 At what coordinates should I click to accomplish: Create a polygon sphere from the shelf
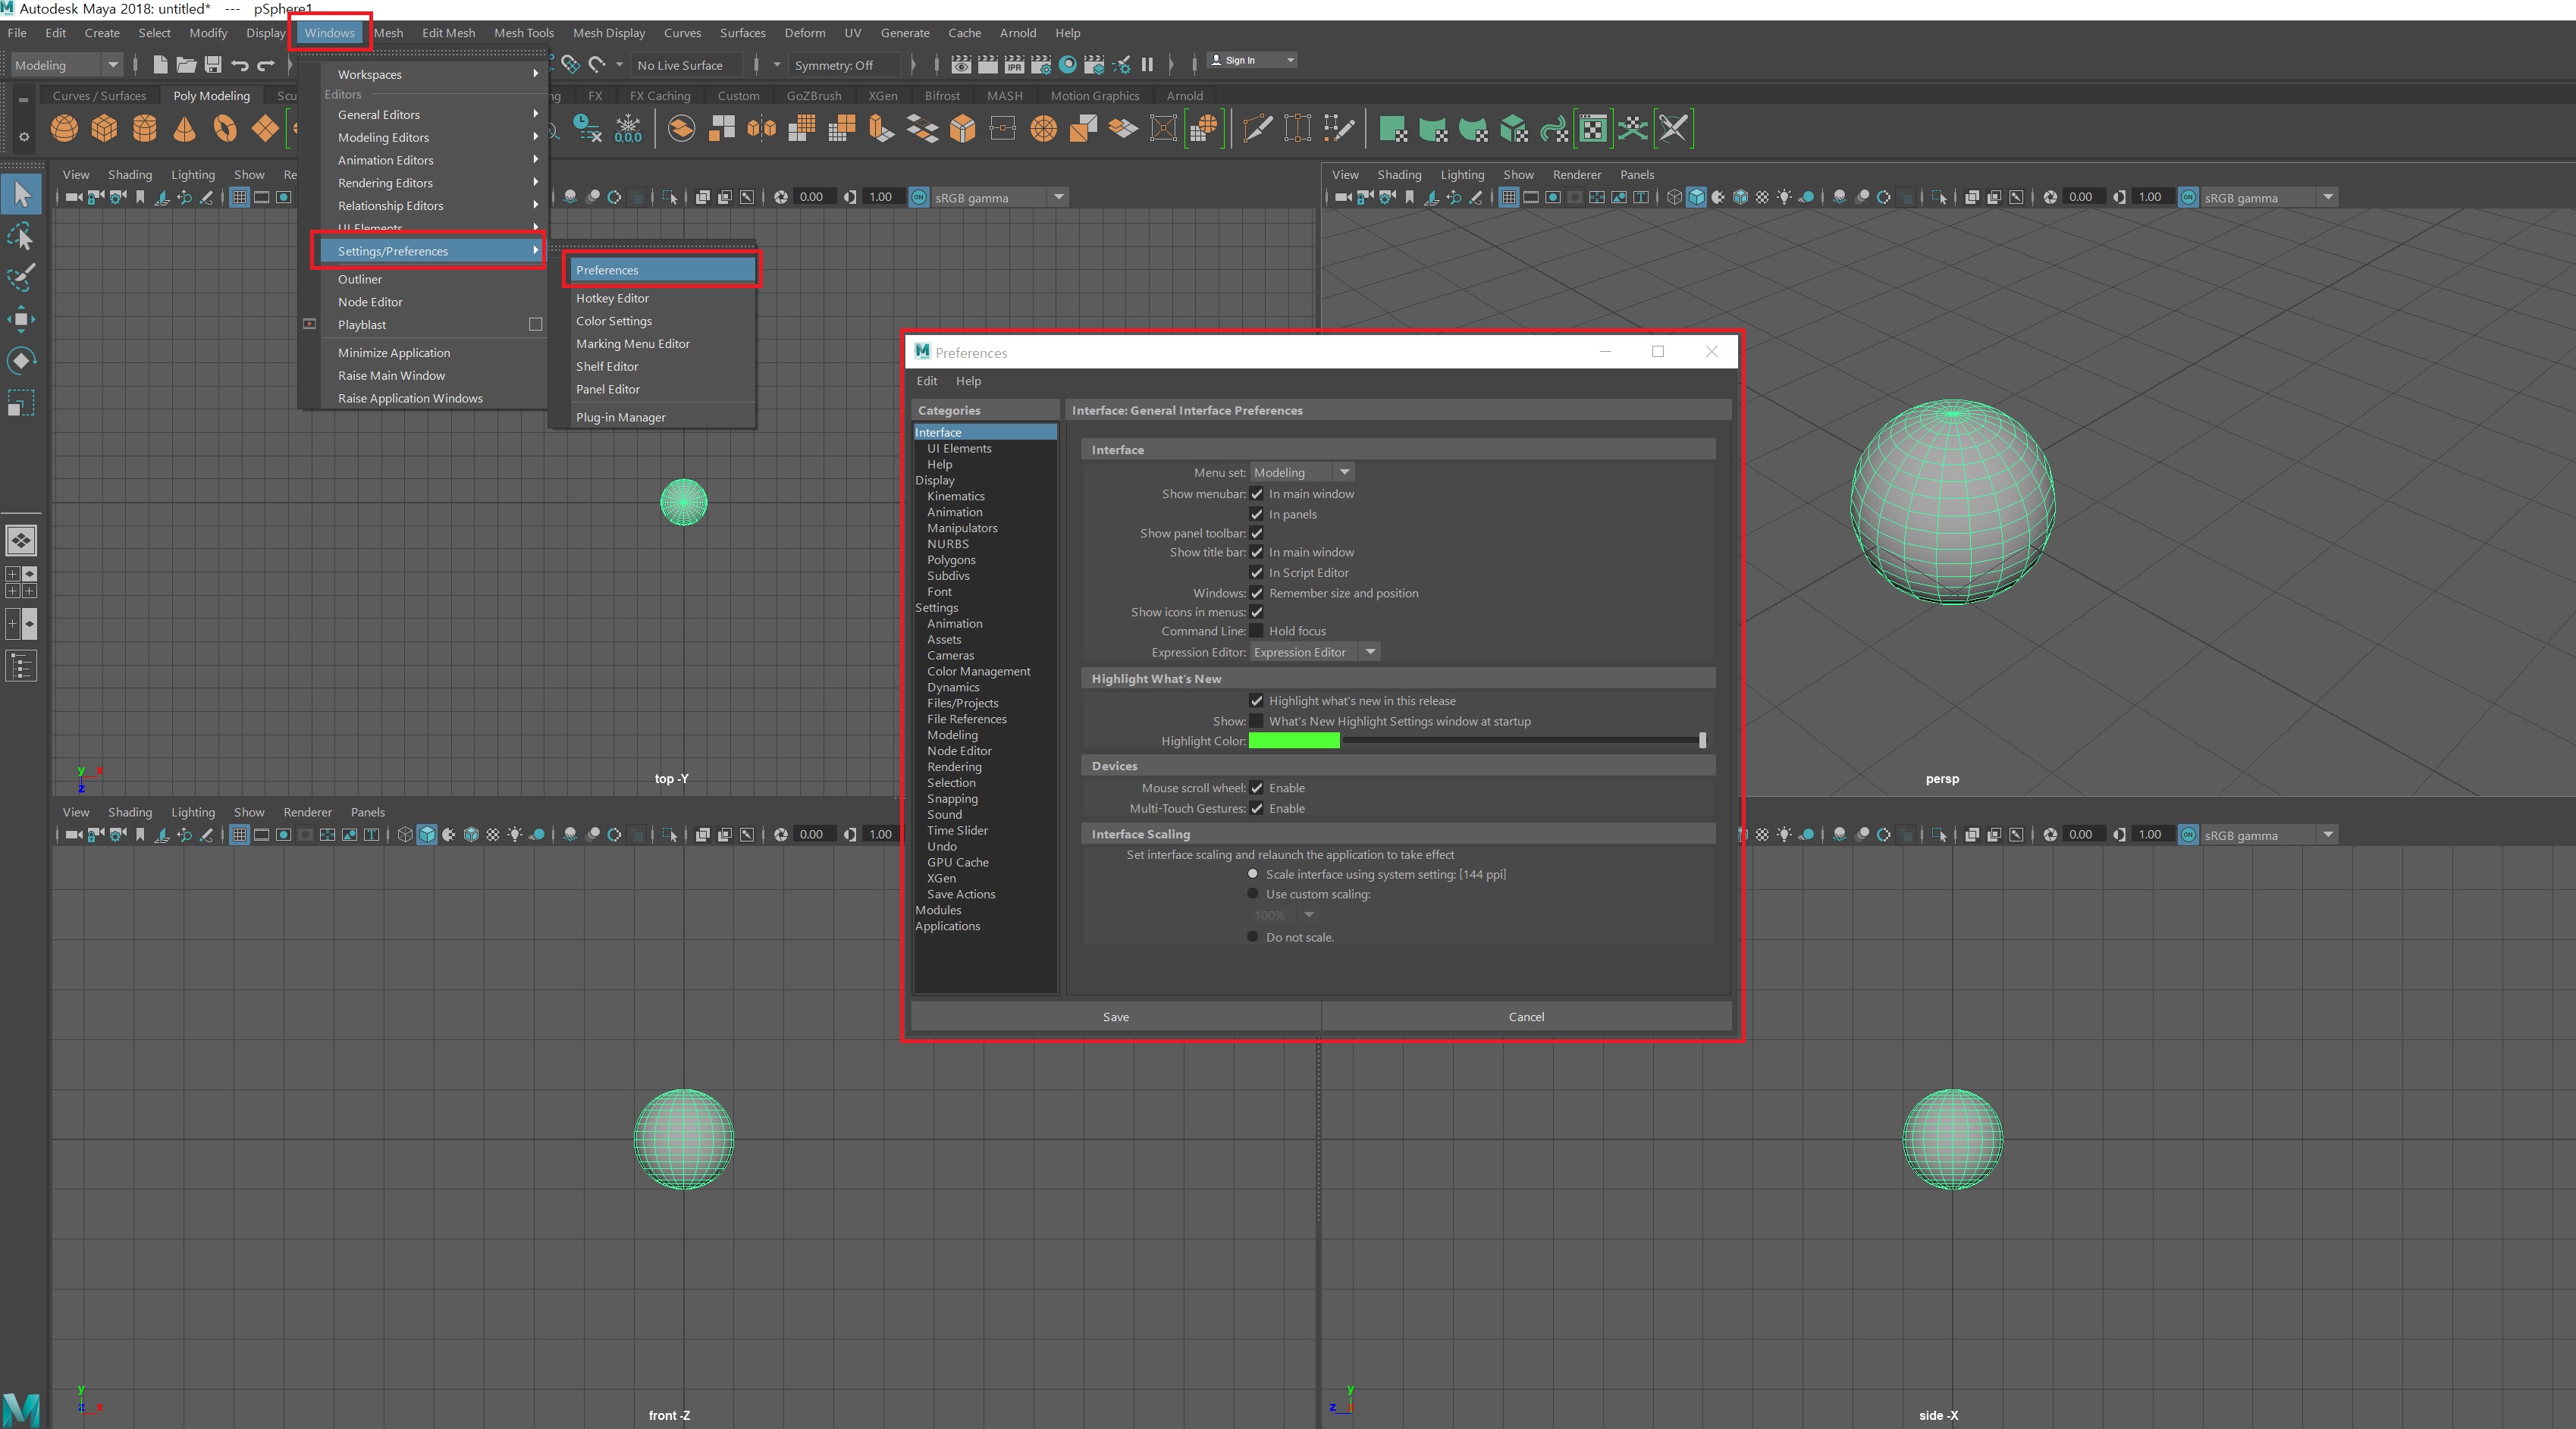coord(64,129)
